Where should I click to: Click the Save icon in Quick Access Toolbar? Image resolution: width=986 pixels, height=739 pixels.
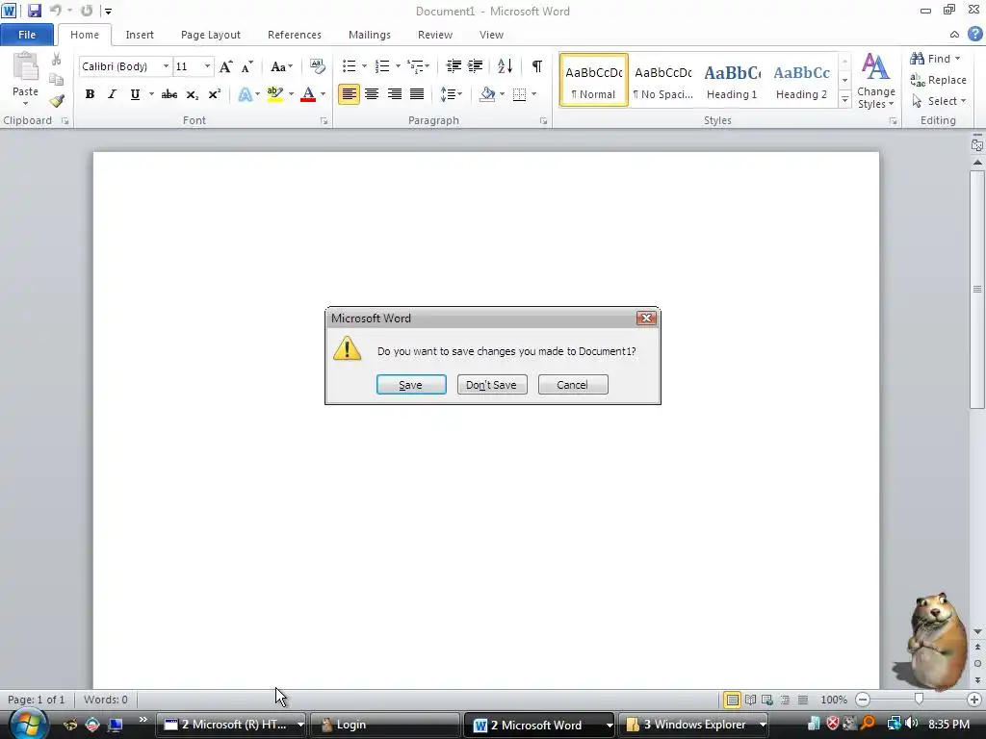tap(34, 11)
